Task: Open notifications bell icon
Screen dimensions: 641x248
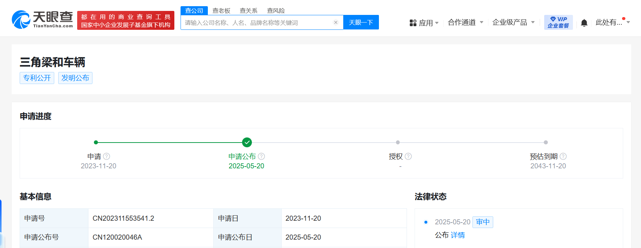Action: click(x=584, y=23)
